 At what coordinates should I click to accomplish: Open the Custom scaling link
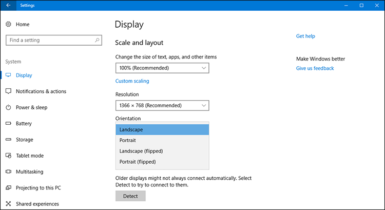coord(132,81)
